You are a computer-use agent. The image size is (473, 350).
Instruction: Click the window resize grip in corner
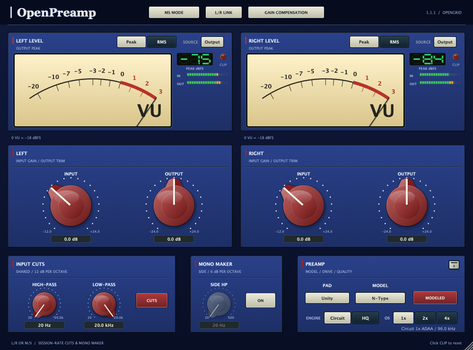(469, 346)
